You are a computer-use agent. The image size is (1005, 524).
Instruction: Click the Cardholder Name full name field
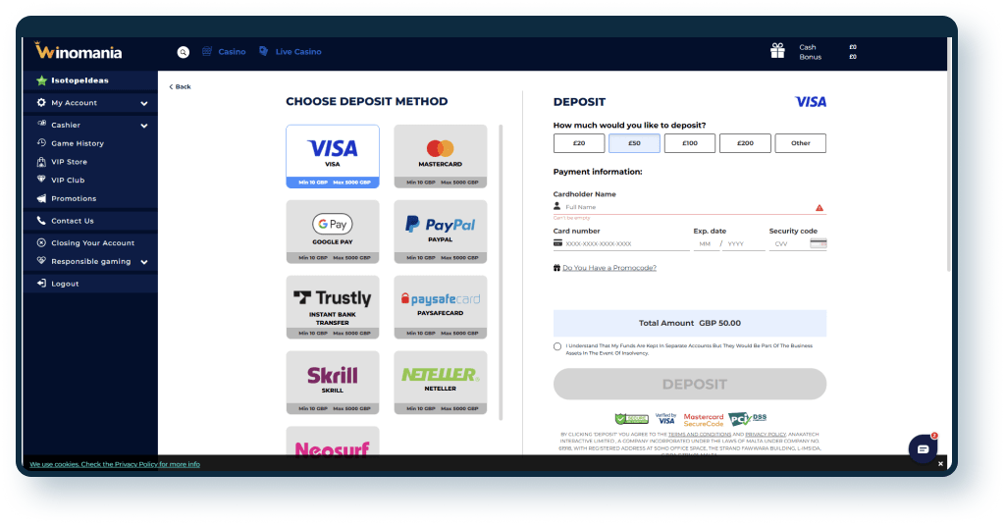coord(690,208)
